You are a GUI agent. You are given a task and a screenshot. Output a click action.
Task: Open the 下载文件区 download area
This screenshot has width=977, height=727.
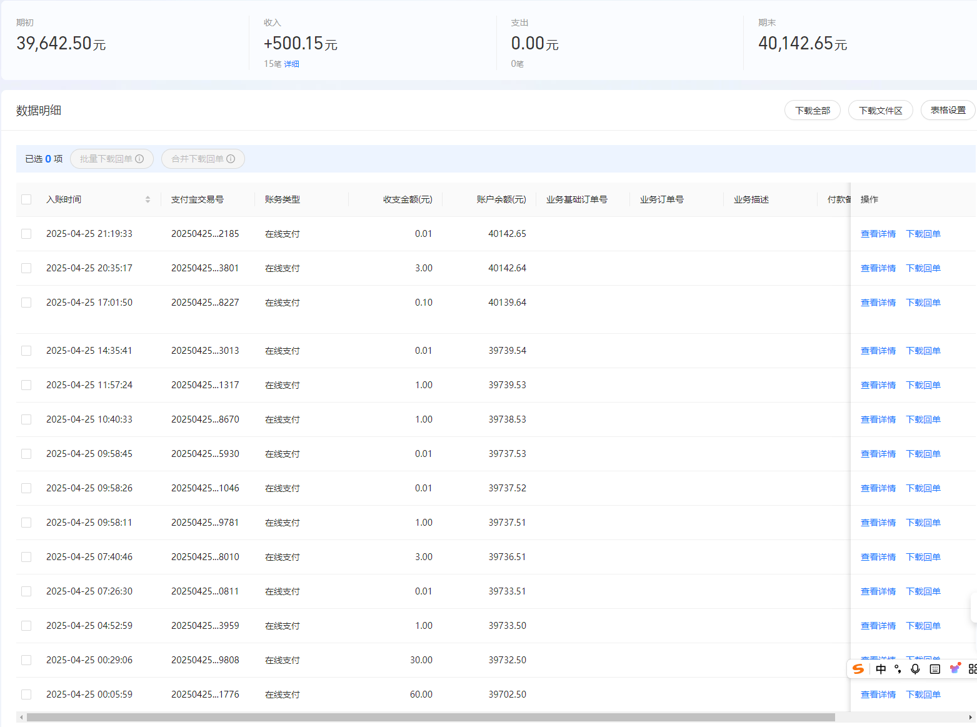tap(880, 110)
